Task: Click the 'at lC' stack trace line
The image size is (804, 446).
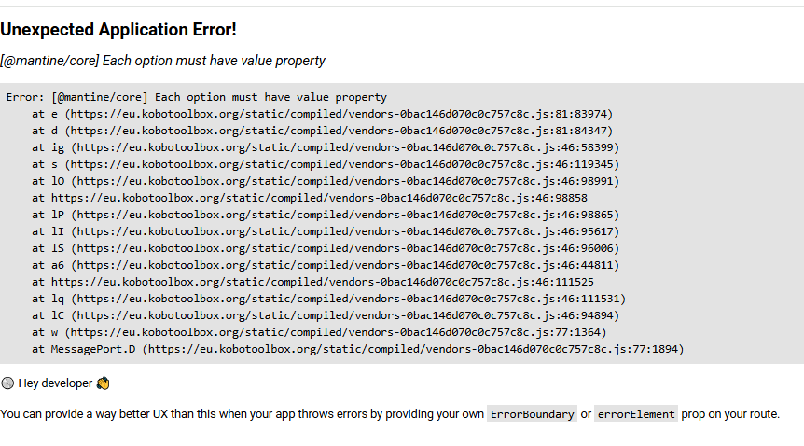Action: 326,315
